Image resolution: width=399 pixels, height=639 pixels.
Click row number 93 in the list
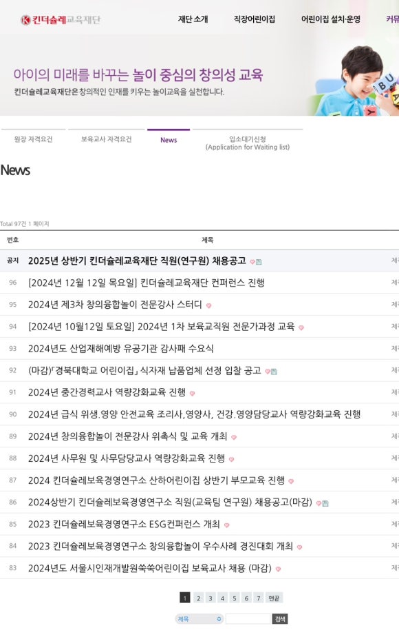(13, 348)
